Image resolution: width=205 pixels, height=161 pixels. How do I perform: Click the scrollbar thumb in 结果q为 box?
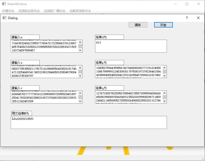click(x=164, y=97)
